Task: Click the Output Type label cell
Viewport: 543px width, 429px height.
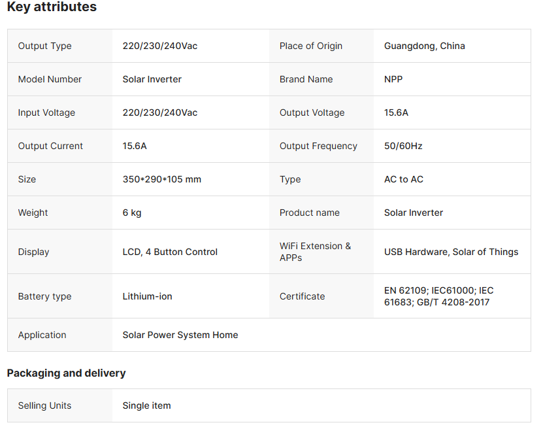Action: pos(45,46)
